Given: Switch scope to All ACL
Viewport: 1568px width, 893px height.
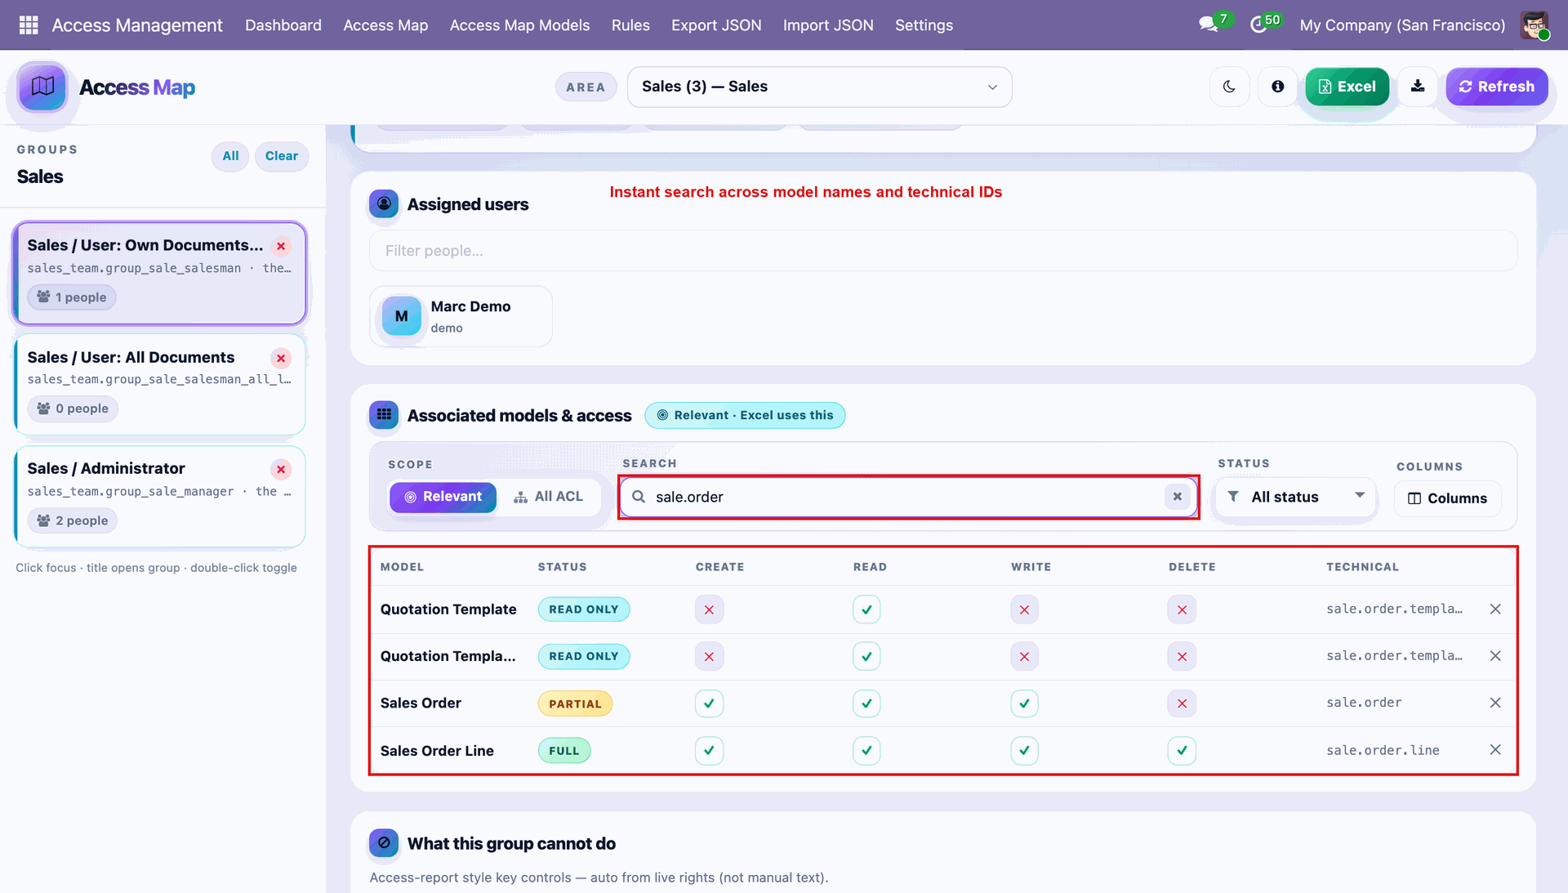Looking at the screenshot, I should [x=548, y=497].
